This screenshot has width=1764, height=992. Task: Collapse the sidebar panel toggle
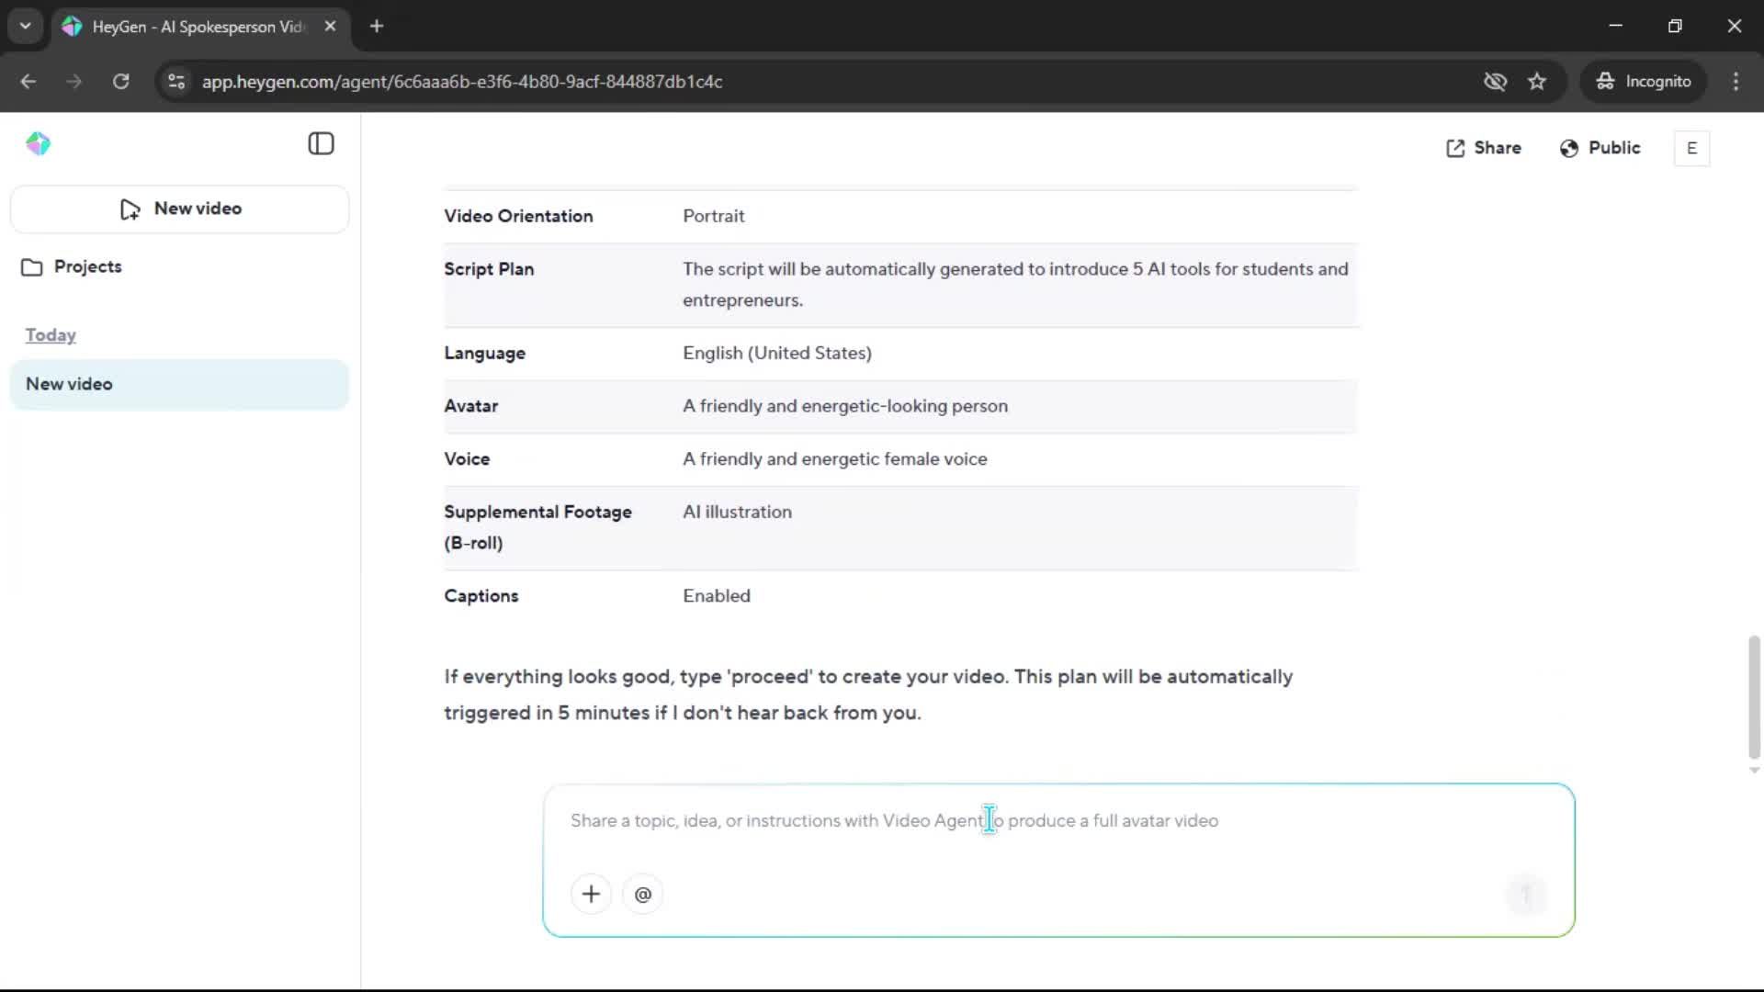(321, 144)
